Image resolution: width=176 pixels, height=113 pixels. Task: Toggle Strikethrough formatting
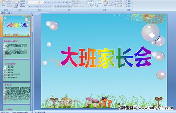click(37, 6)
